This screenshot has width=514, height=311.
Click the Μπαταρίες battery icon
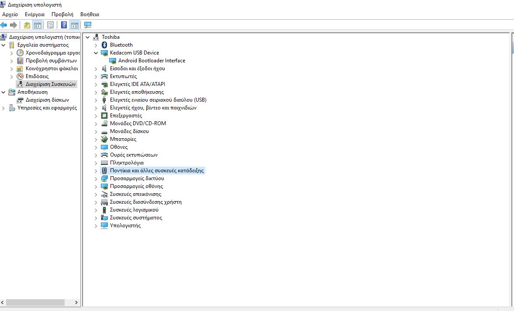coord(104,139)
